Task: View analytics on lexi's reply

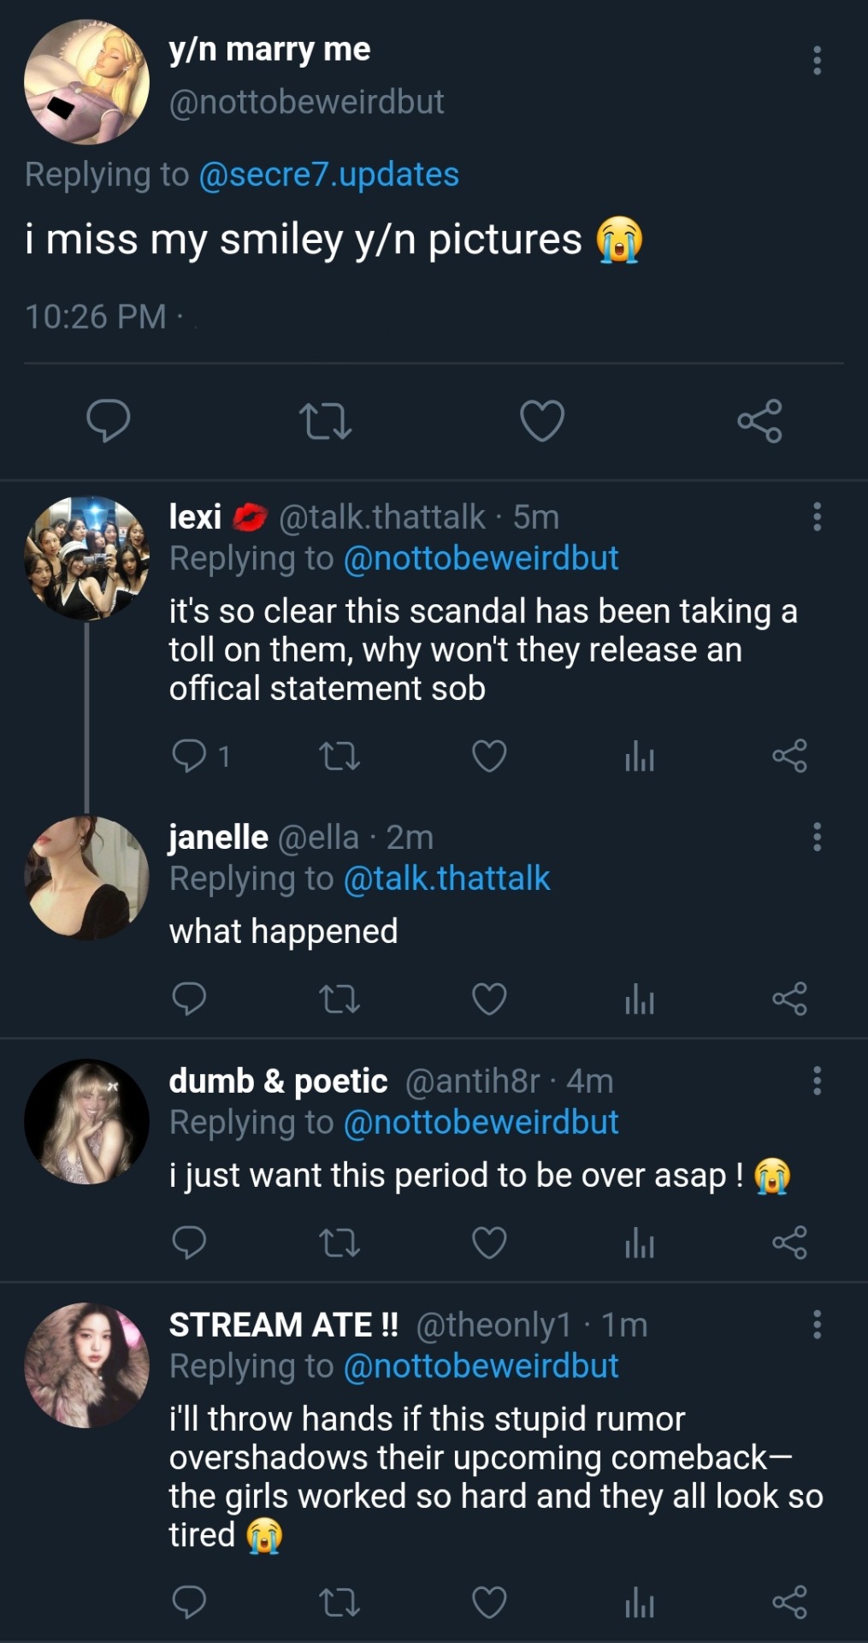Action: coord(640,756)
